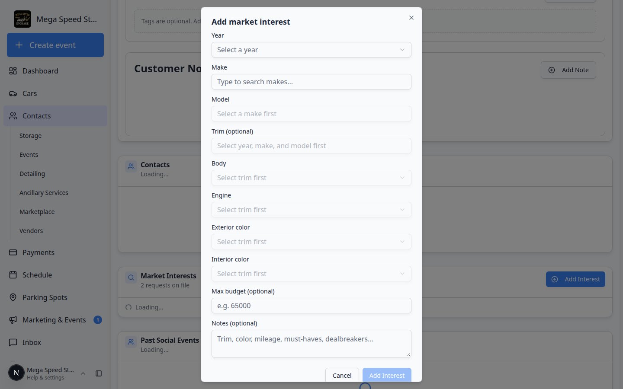The width and height of the screenshot is (623, 389).
Task: Close the Add market interest dialog
Action: tap(411, 18)
